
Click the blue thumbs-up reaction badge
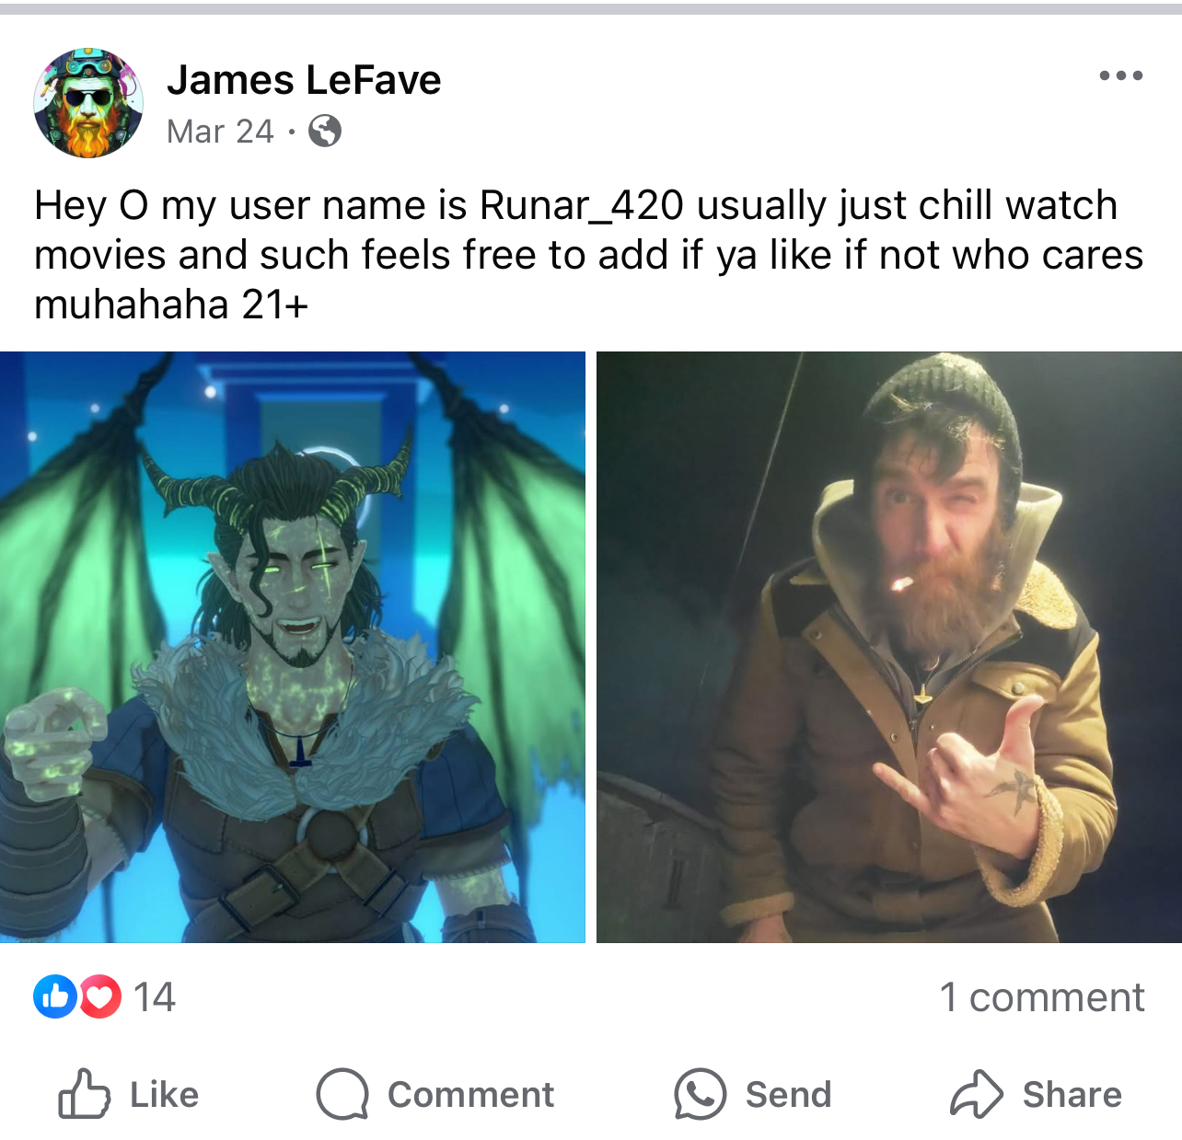coord(55,996)
